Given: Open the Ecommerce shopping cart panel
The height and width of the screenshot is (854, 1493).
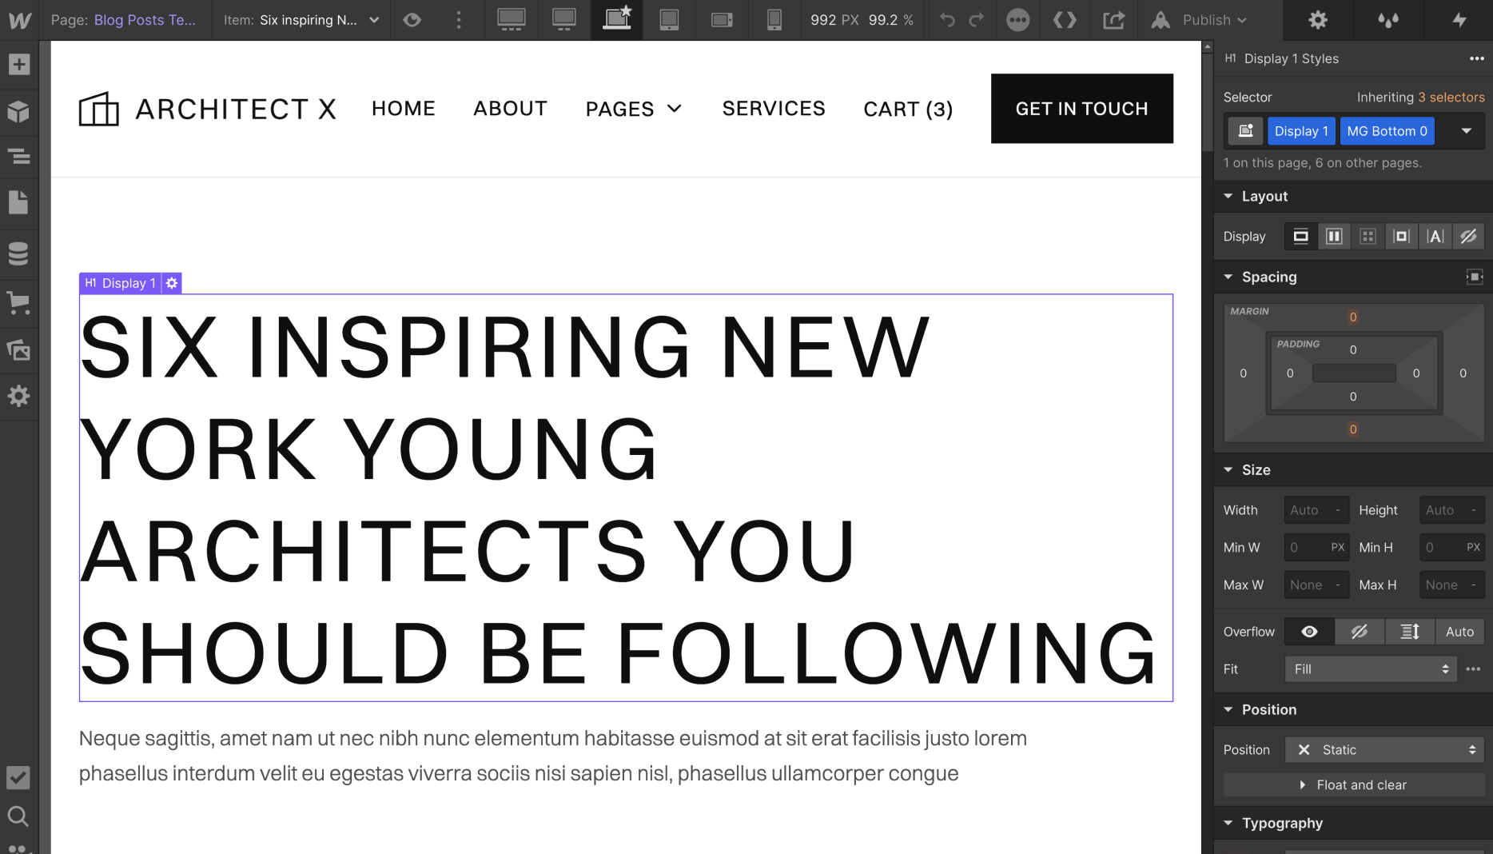Looking at the screenshot, I should (19, 302).
